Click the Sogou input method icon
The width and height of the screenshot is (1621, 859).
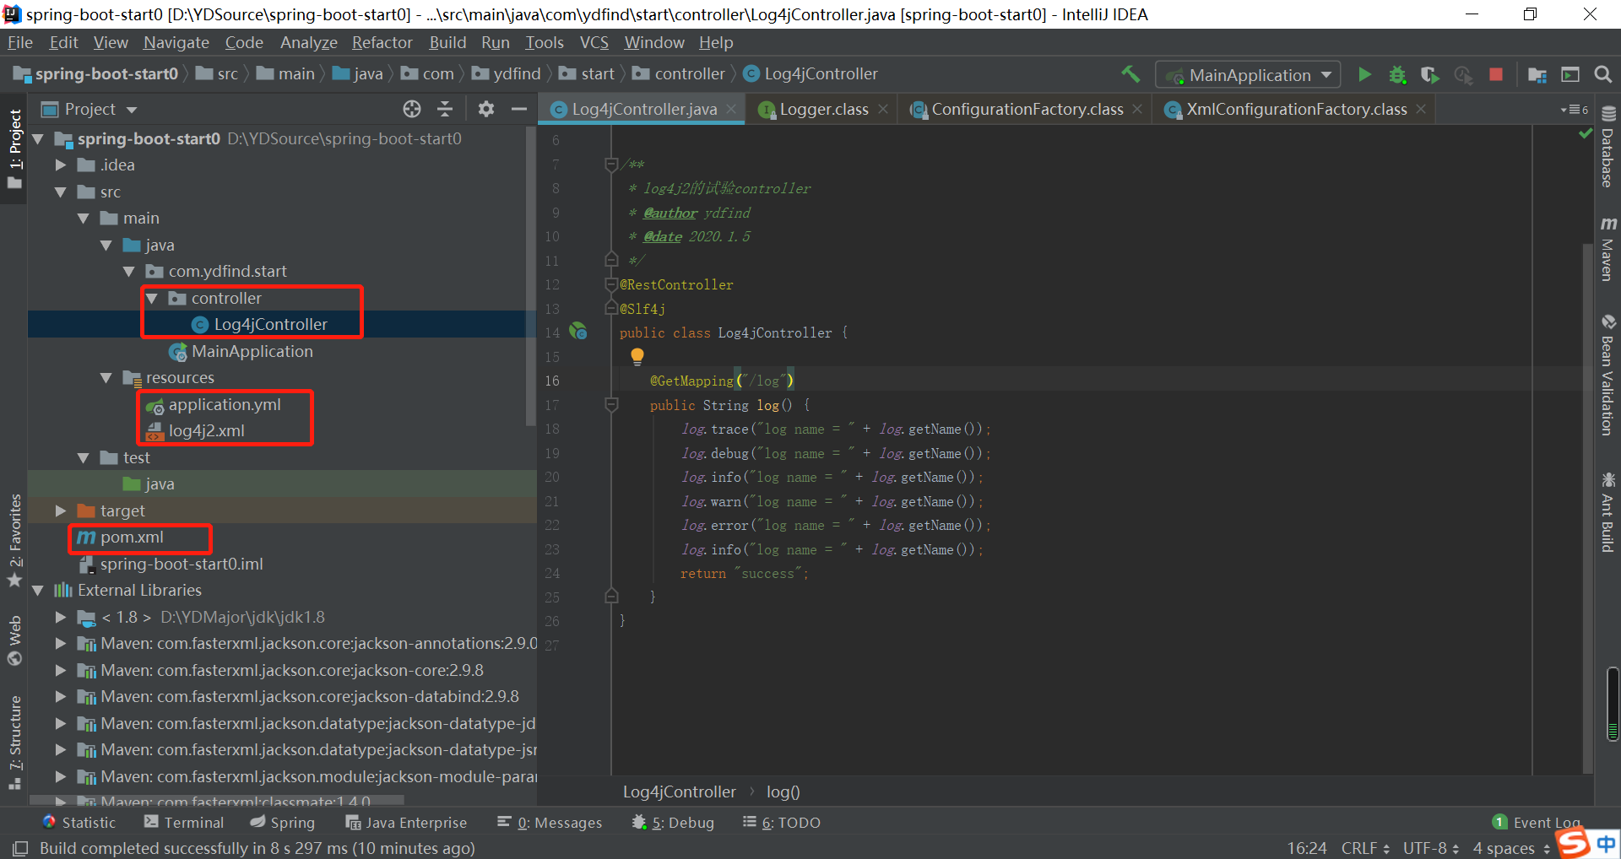click(1574, 842)
